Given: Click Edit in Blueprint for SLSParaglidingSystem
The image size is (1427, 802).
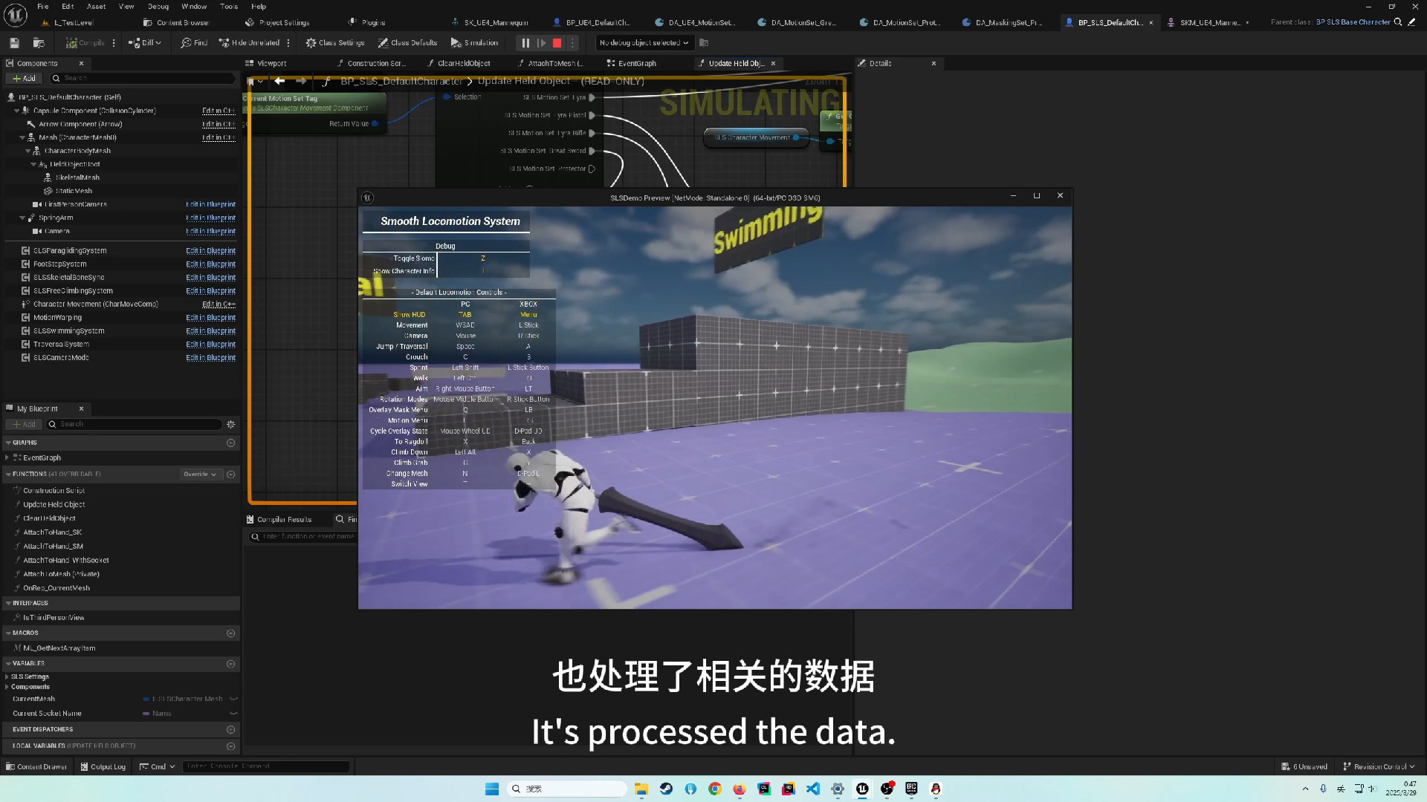Looking at the screenshot, I should [x=210, y=251].
